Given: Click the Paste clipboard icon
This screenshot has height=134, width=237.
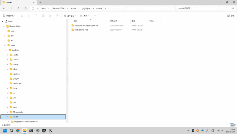Looking at the screenshot, I should pos(36,16).
